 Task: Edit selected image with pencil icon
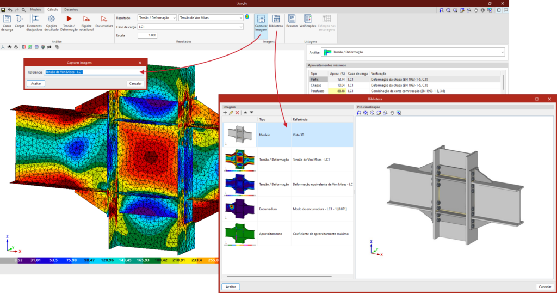click(231, 113)
